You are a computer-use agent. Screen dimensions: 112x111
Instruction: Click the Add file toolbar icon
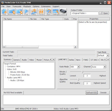tap(4, 12)
